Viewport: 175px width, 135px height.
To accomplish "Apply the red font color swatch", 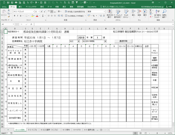I will (x=37, y=16).
